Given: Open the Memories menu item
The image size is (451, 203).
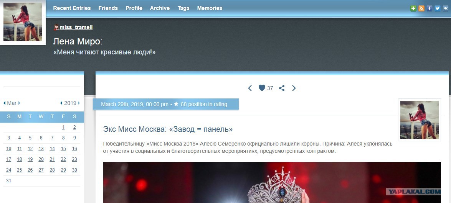Looking at the screenshot, I should 210,8.
